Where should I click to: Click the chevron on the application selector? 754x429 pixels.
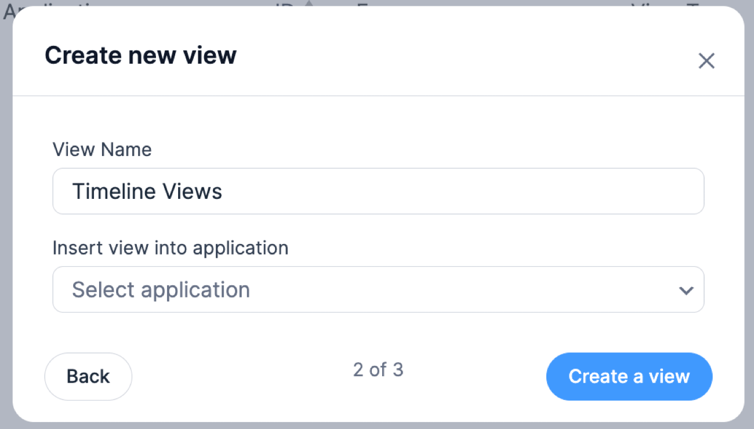click(686, 290)
